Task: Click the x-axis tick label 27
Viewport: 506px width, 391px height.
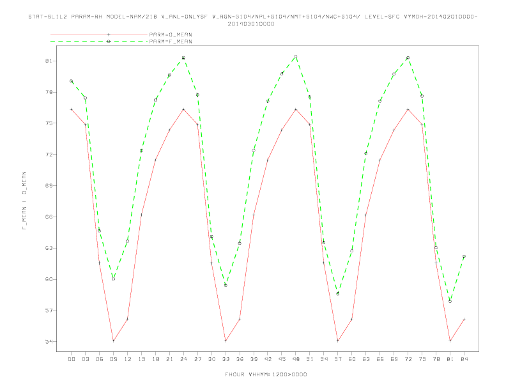Action: tap(197, 359)
